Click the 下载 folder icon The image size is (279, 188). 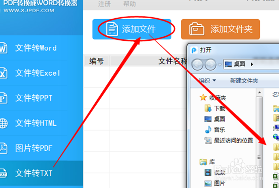click(207, 108)
